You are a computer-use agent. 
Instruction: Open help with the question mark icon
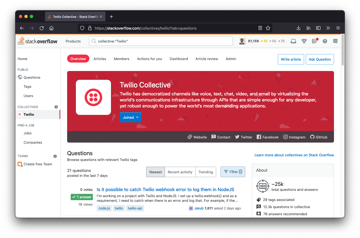click(x=325, y=41)
